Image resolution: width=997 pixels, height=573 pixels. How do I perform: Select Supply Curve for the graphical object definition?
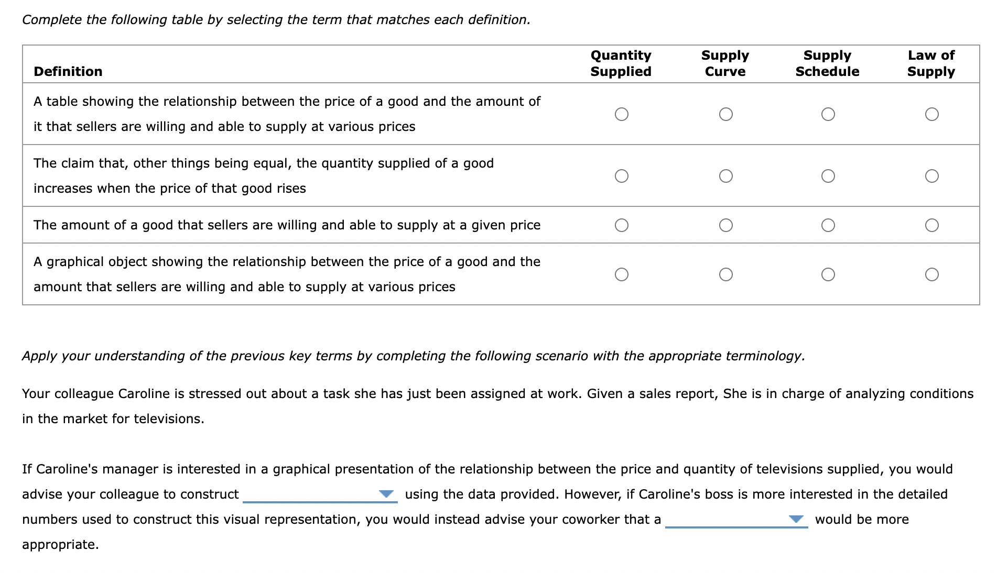(x=726, y=273)
